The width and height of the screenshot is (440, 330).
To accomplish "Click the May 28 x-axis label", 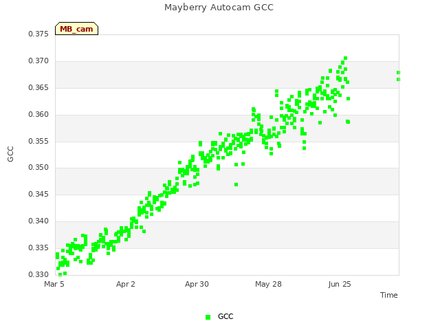I will [x=268, y=284].
